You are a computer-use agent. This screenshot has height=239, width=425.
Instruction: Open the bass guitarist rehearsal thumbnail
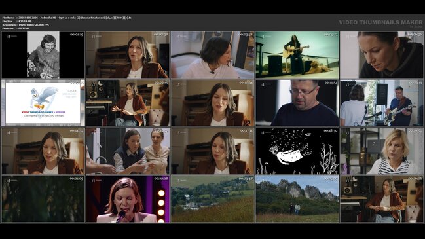(382, 103)
